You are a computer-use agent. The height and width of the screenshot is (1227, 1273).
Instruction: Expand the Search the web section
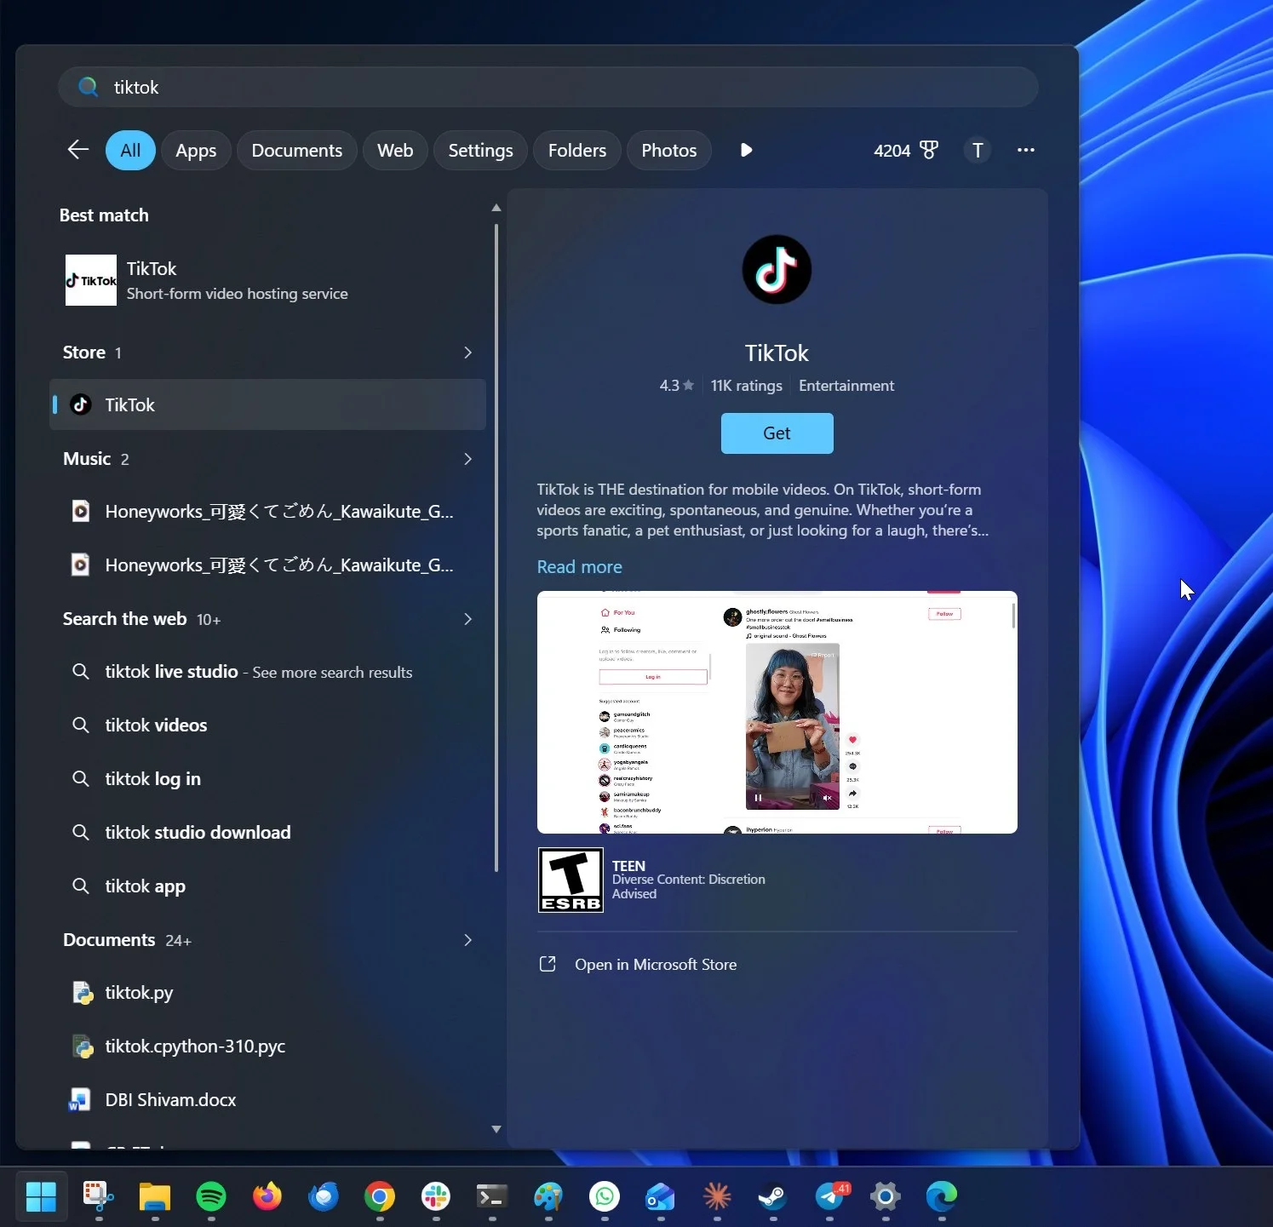tap(467, 619)
